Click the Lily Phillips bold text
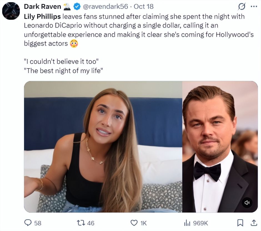Viewport: 261px width, 231px height. (42, 16)
